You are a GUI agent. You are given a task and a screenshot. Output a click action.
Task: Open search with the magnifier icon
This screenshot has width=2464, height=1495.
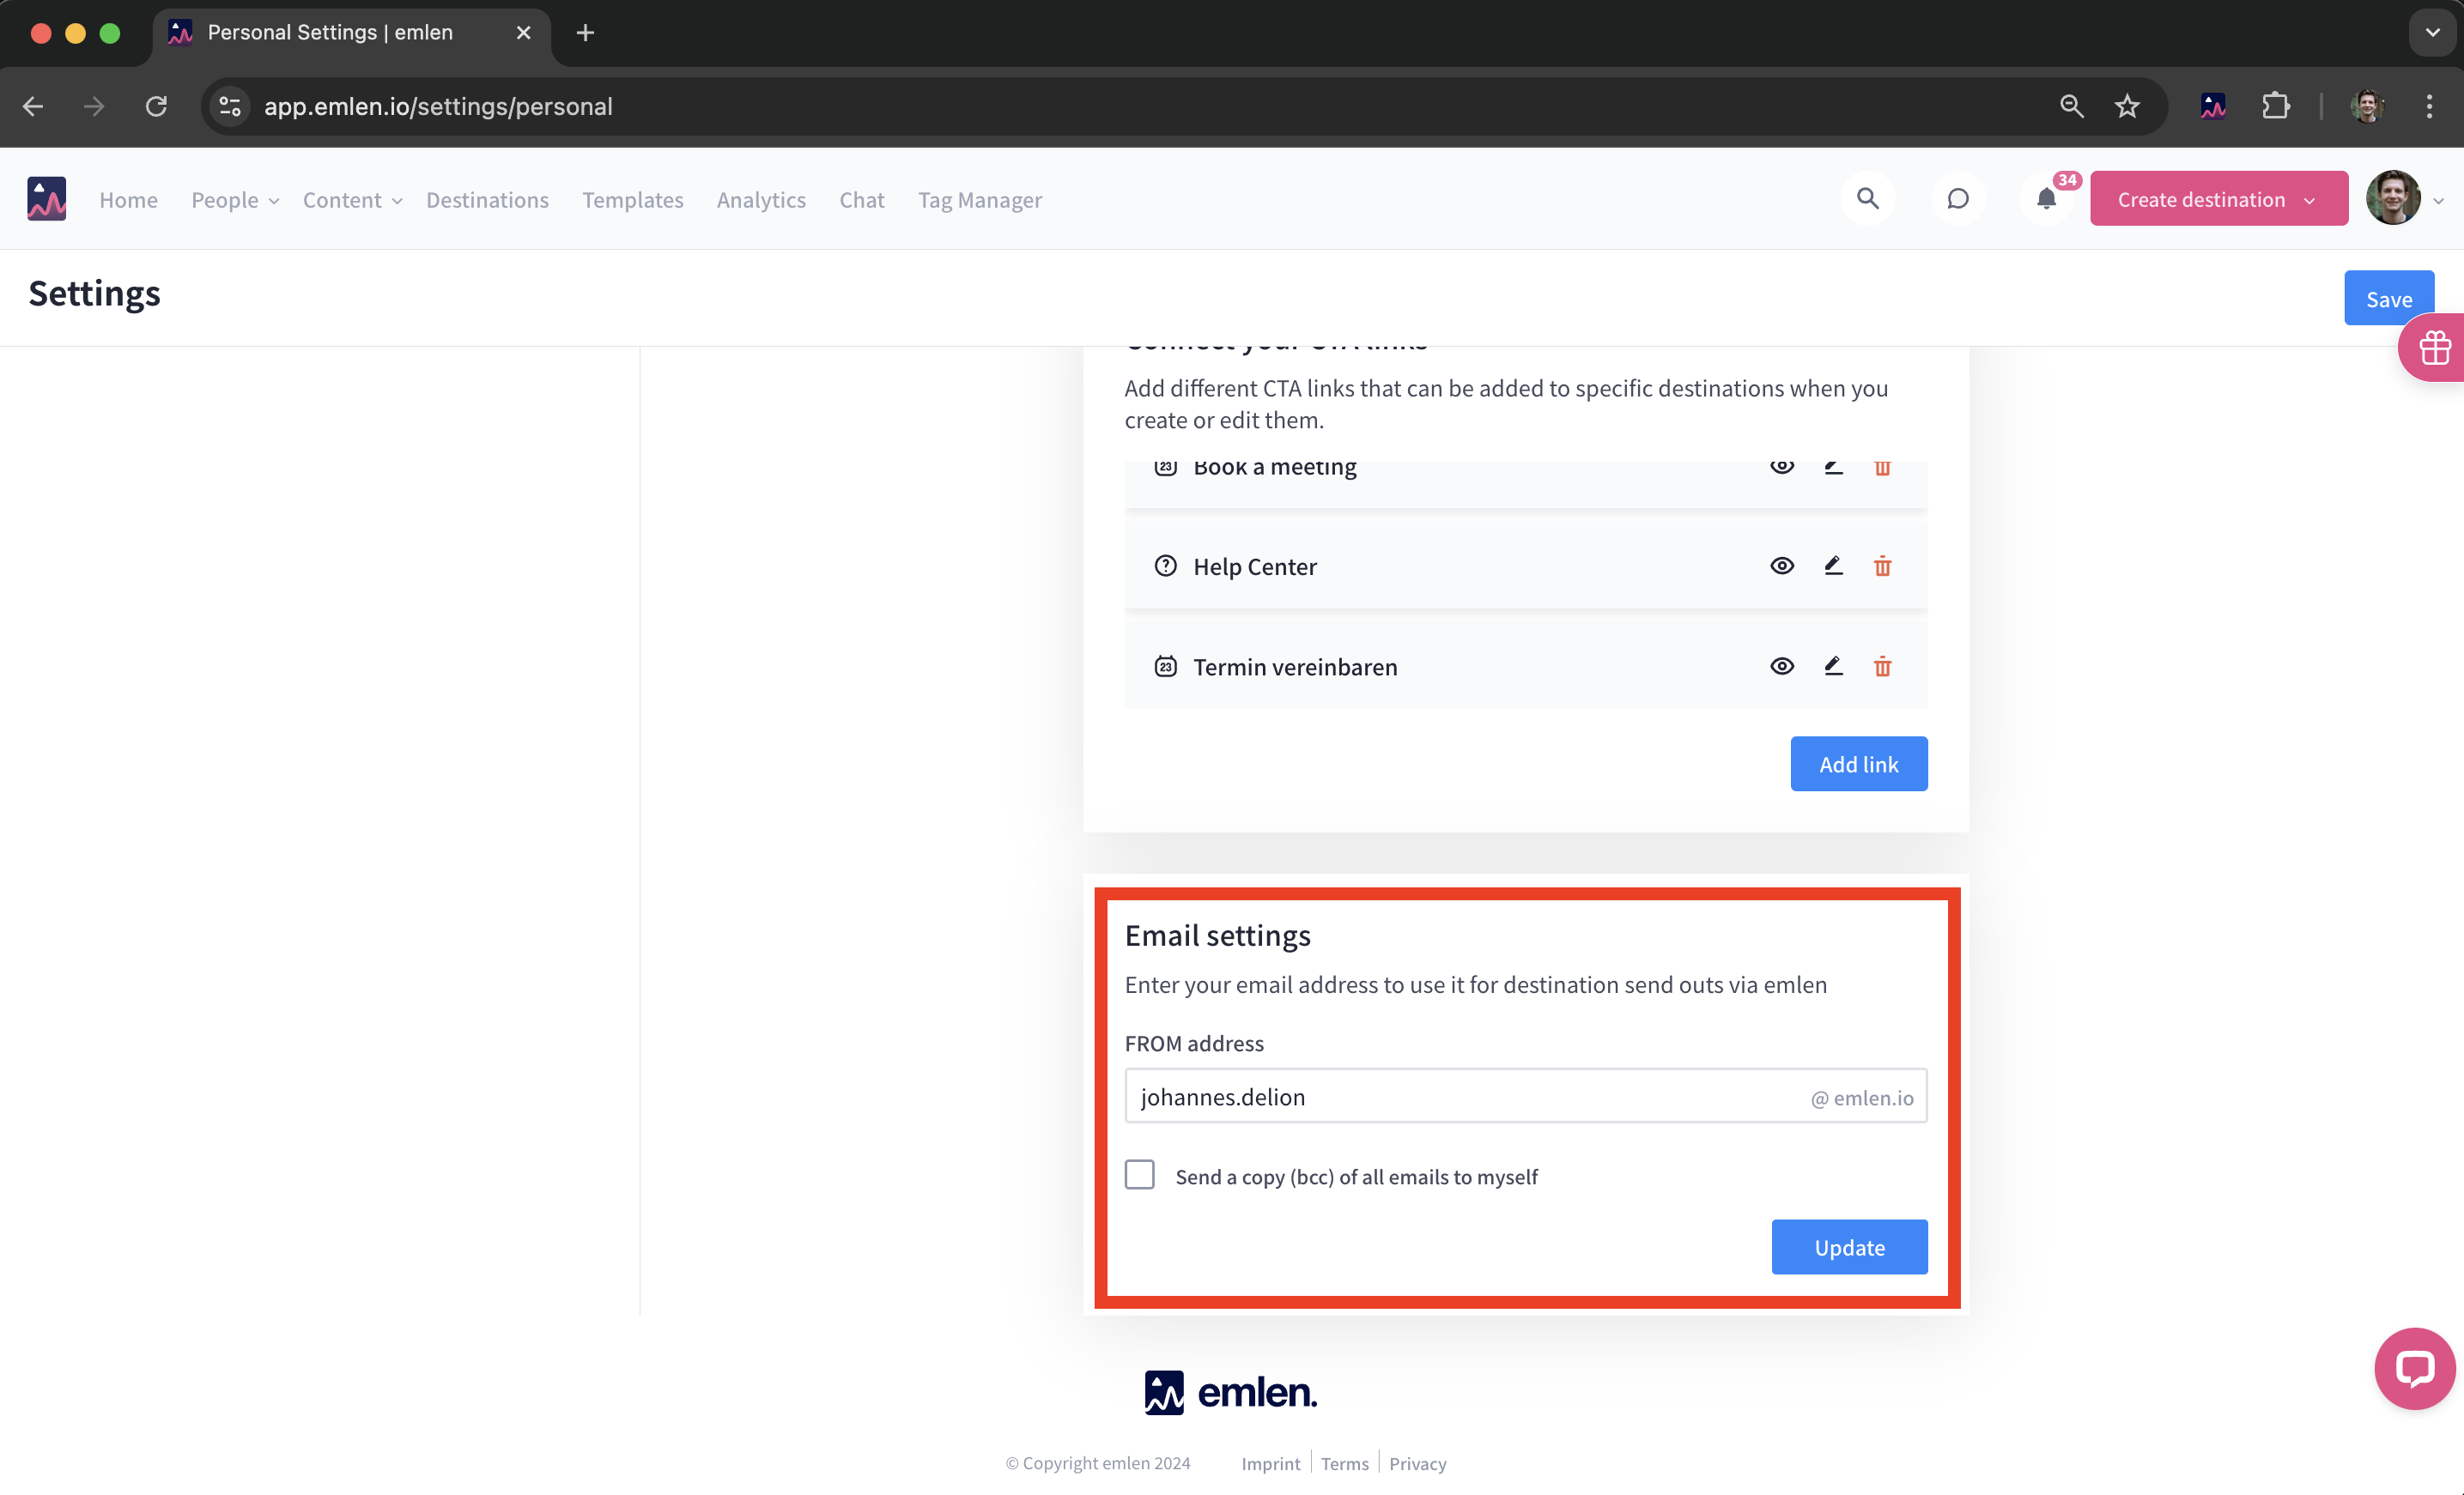coord(1867,199)
